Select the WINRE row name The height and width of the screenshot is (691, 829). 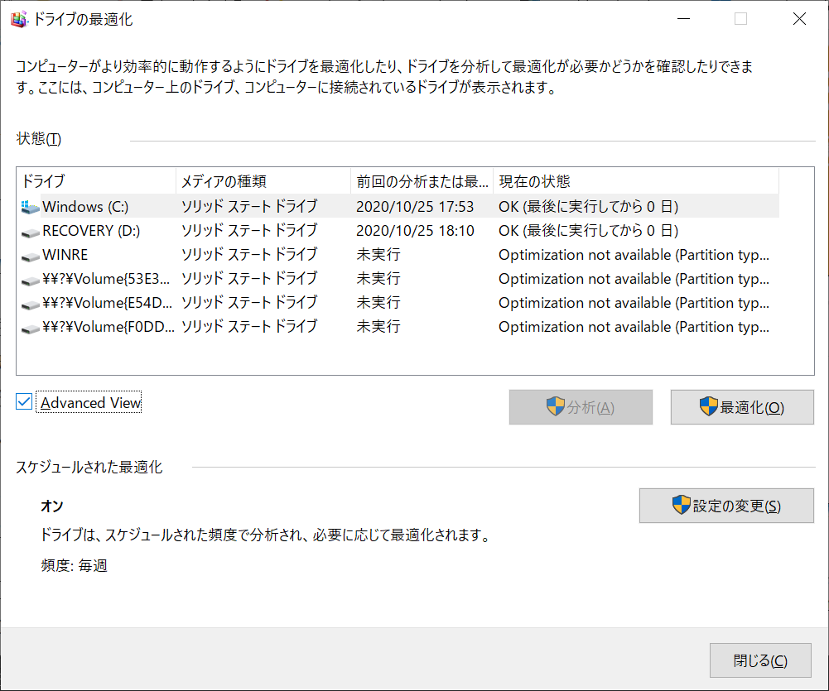[x=65, y=255]
